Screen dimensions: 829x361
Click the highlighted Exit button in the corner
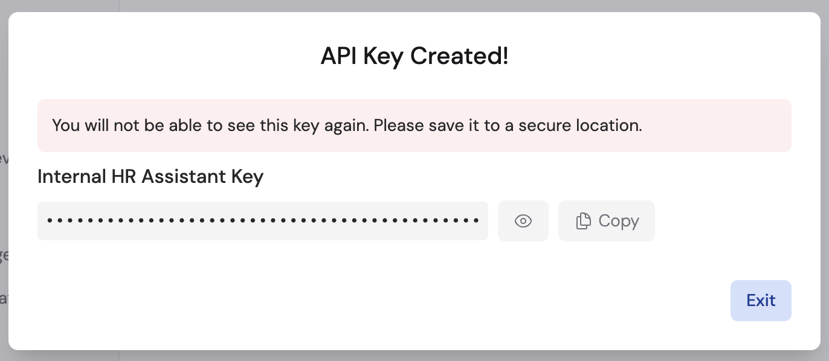pyautogui.click(x=760, y=300)
